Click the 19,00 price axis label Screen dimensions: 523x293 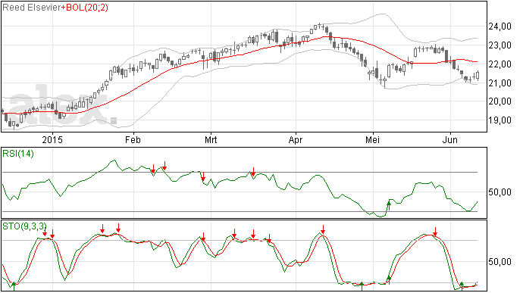[x=500, y=120]
